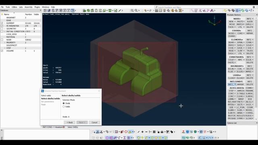Click the Cancel button in assistant dialog

click(x=94, y=122)
